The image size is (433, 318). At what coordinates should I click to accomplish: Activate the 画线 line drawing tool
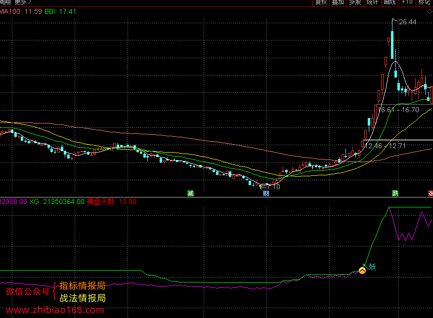pos(390,2)
